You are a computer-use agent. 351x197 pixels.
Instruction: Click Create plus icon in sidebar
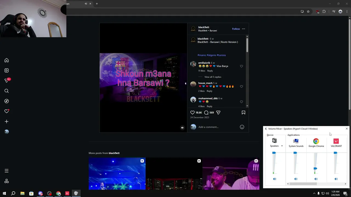tap(7, 121)
